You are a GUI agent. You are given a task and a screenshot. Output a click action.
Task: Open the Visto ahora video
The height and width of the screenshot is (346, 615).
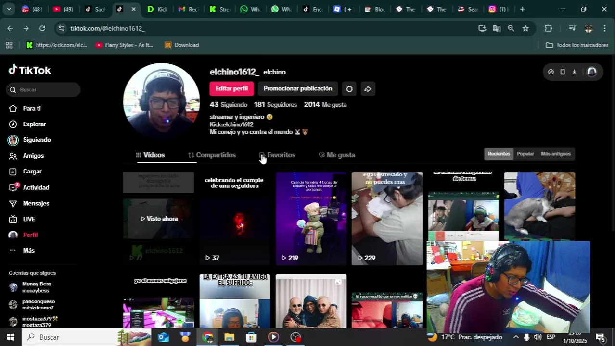tap(159, 219)
